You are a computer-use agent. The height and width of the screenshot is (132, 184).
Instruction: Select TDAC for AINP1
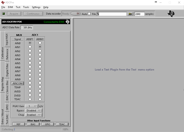pos(30,99)
